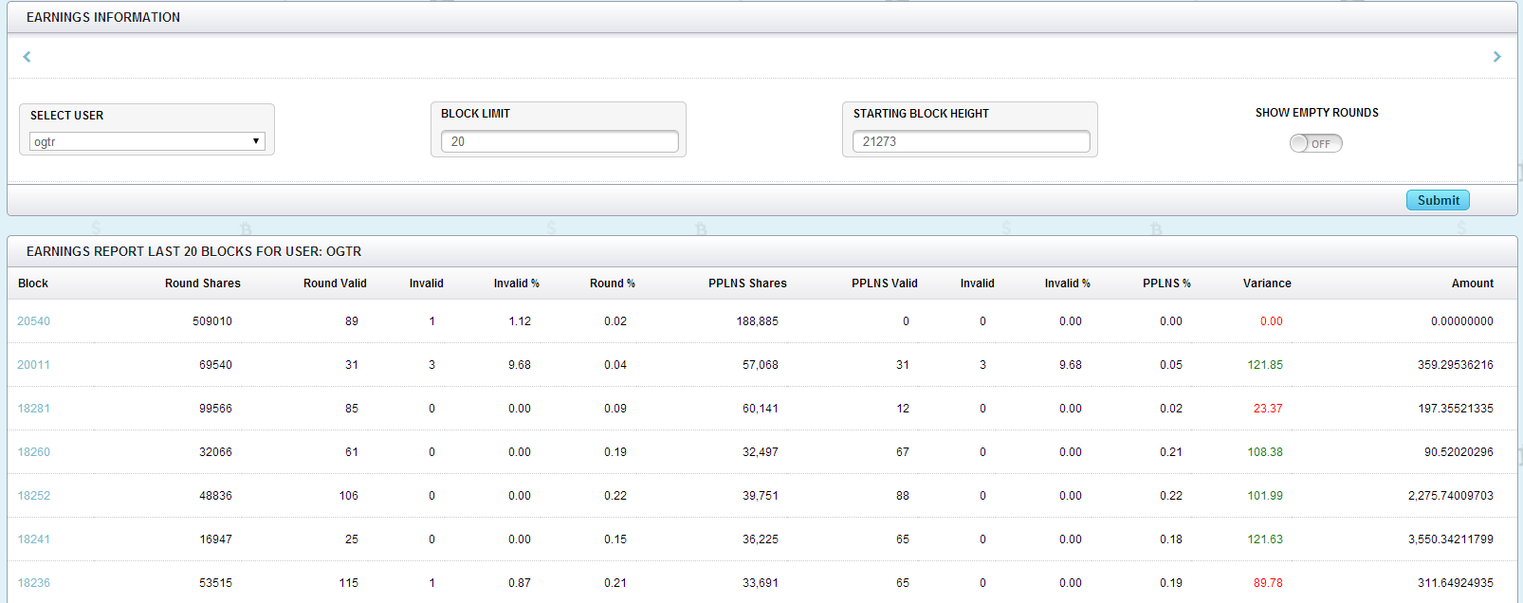
Task: Click amount 359.29536216
Action: [1456, 365]
